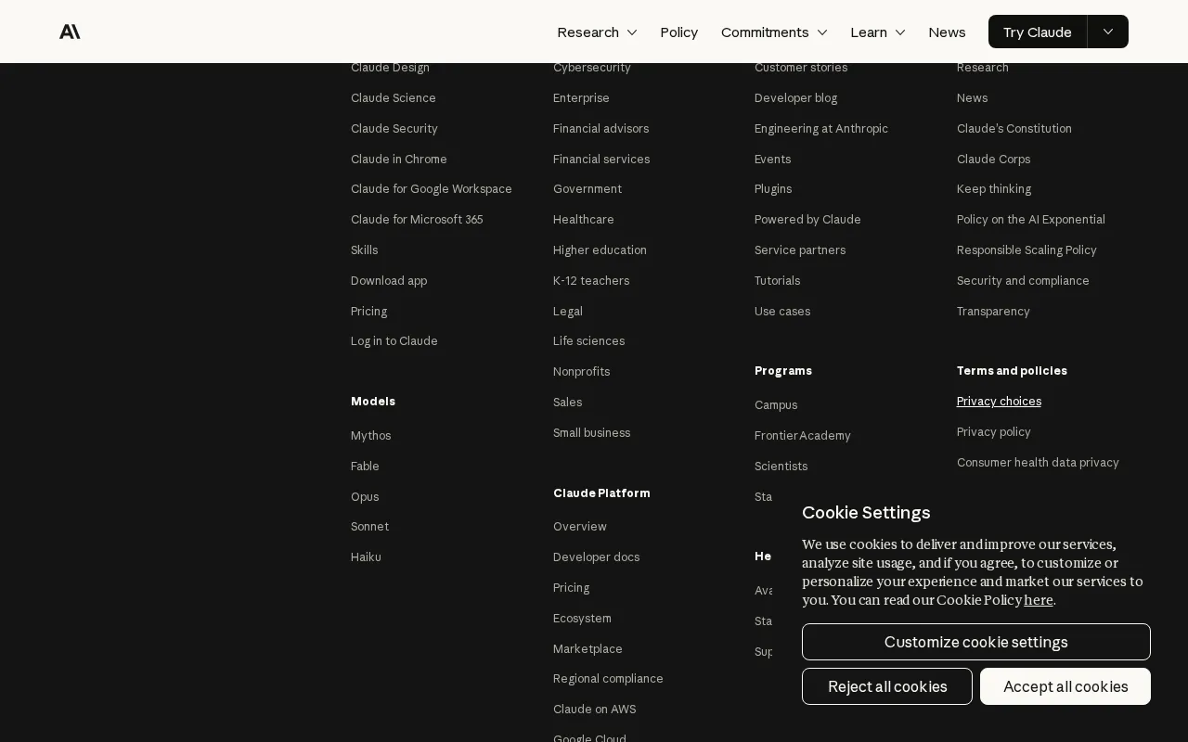Expand the Commitments menu

[x=774, y=32]
